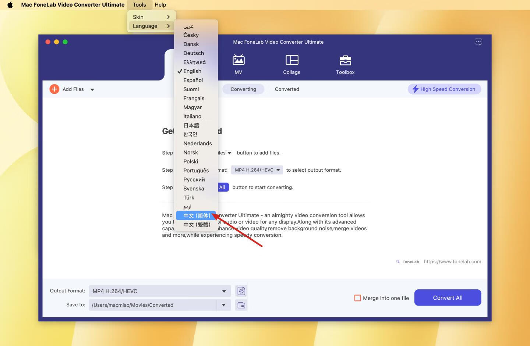The width and height of the screenshot is (530, 346).
Task: Open the Toolbox tab icon
Action: (345, 60)
